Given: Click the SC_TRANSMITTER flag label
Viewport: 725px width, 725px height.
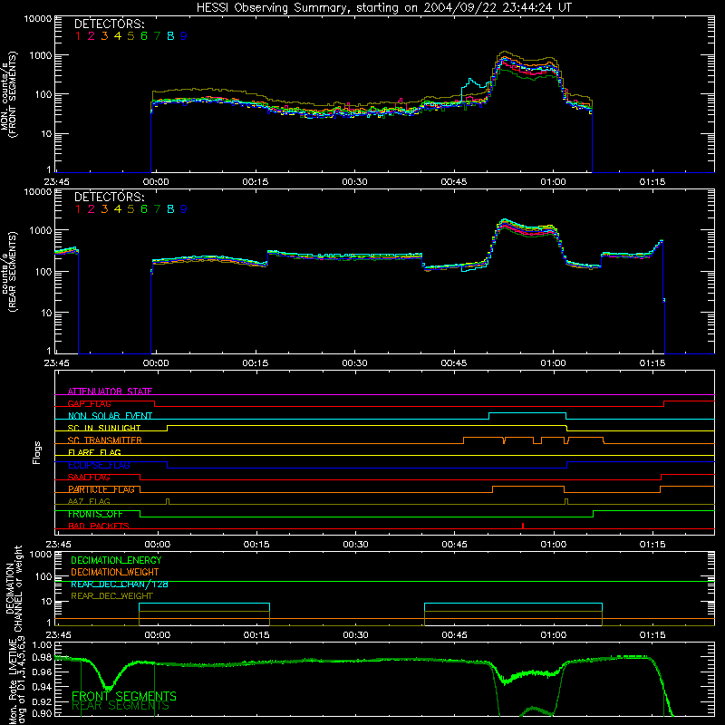Looking at the screenshot, I should point(105,440).
